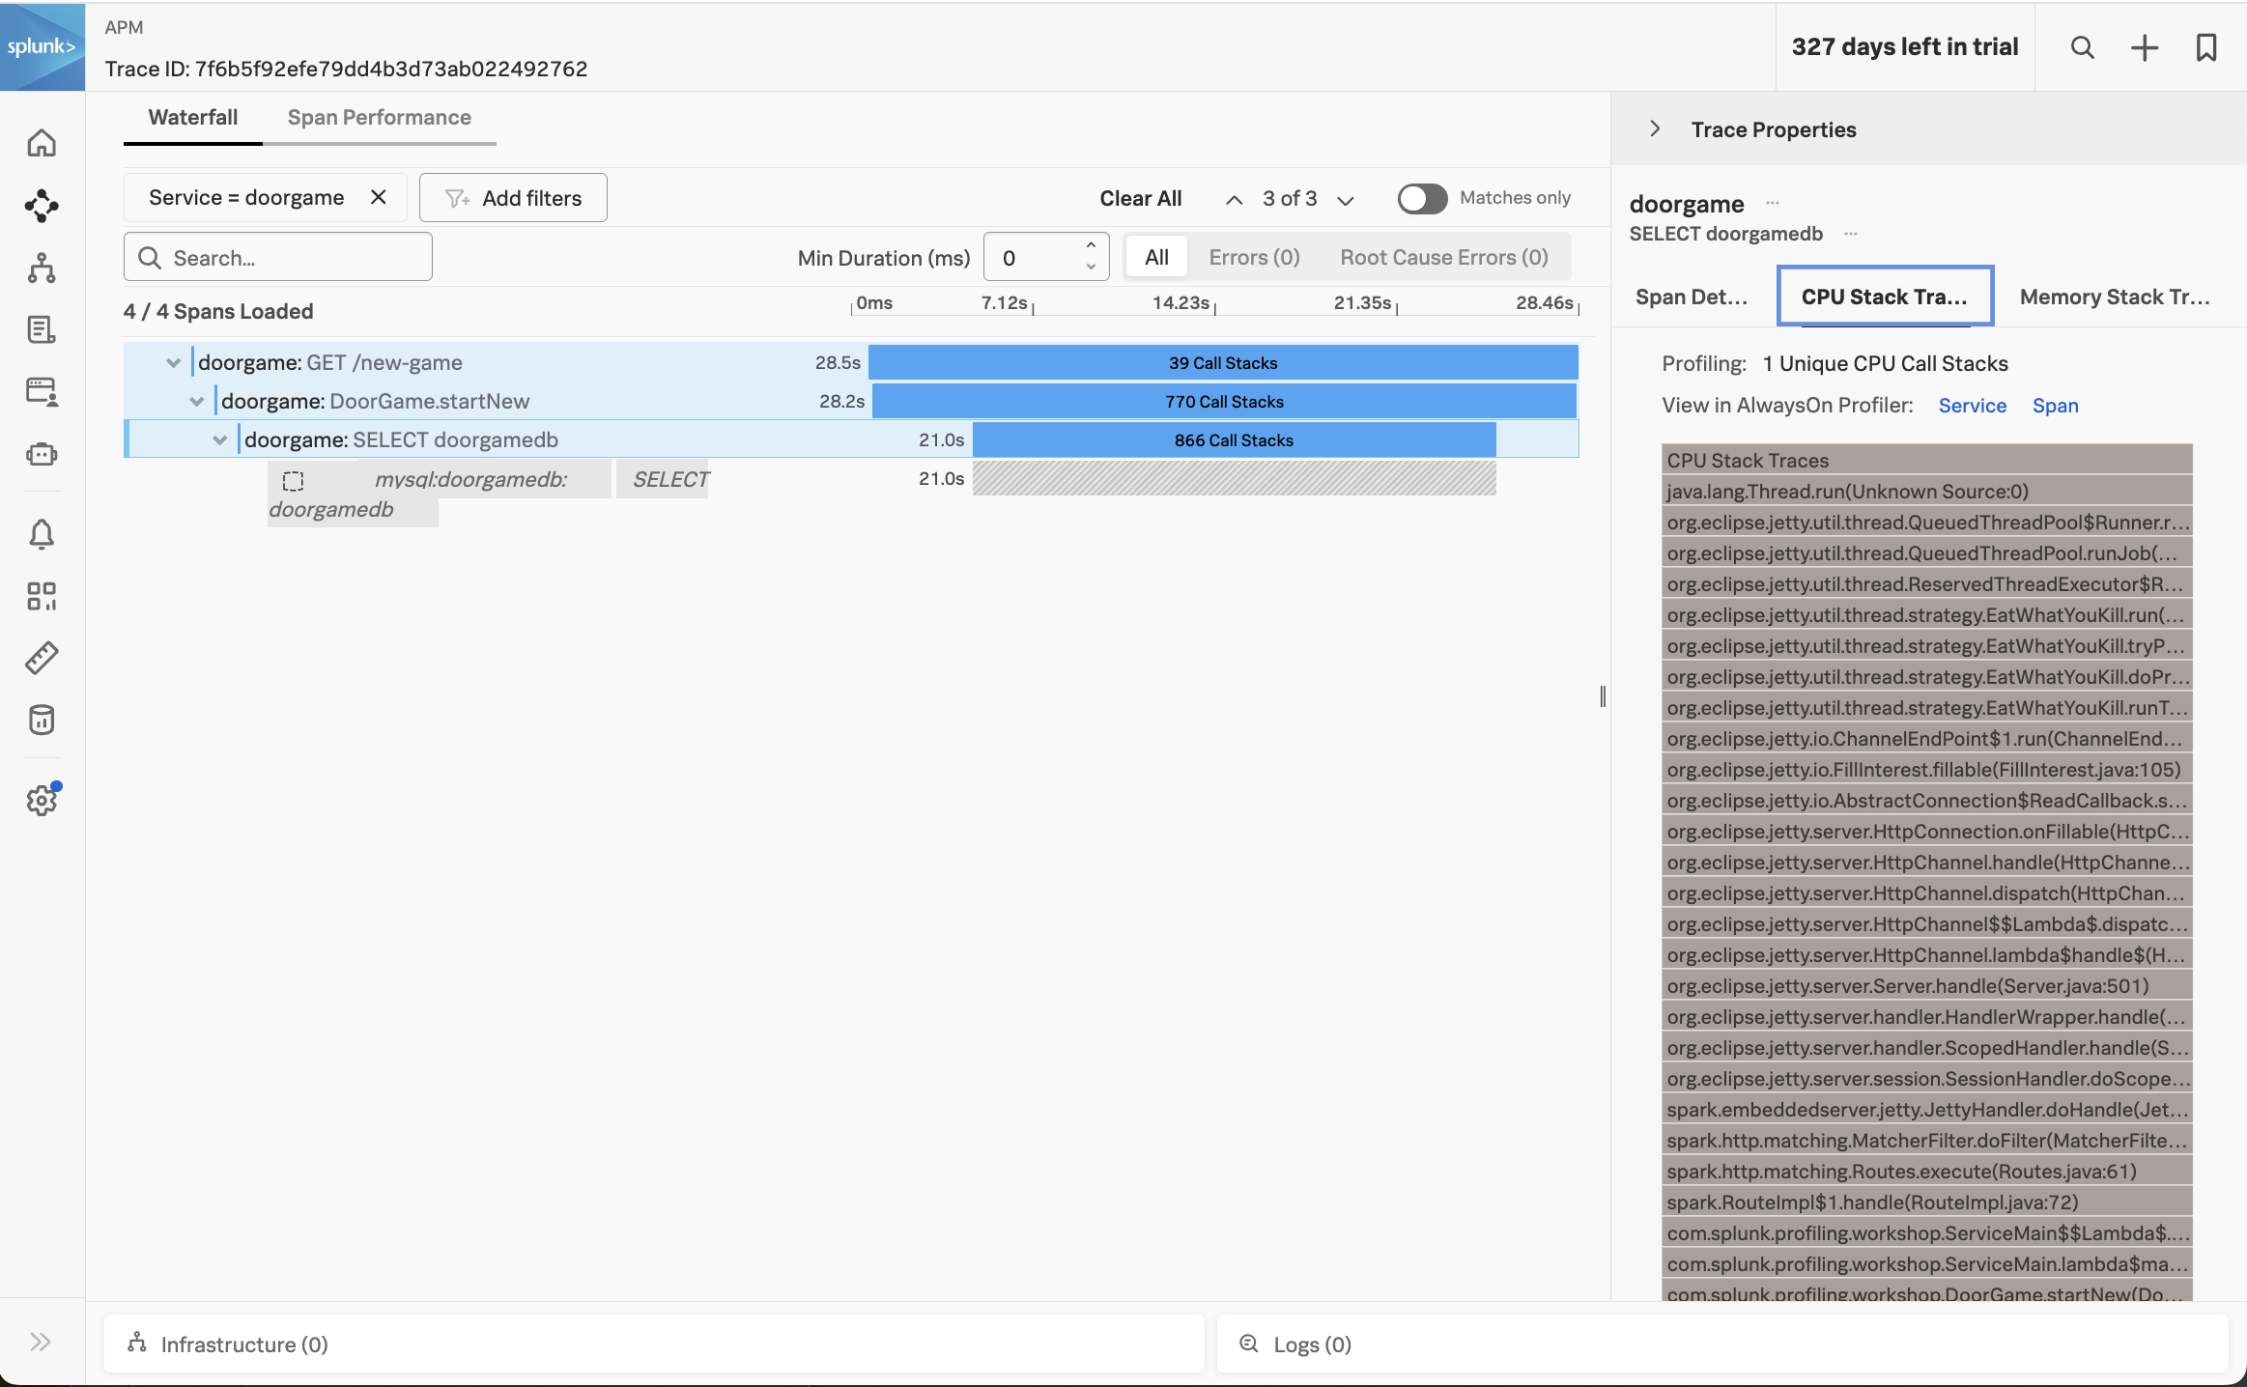This screenshot has height=1387, width=2247.
Task: Increase Min Duration using the stepper arrow
Action: click(1091, 244)
